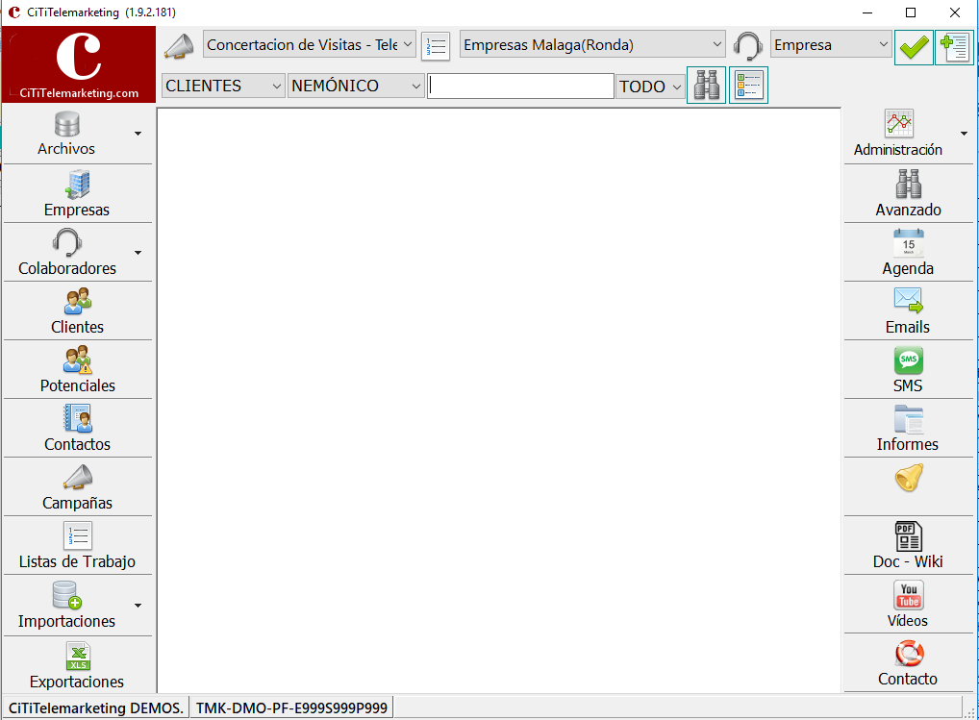979x720 pixels.
Task: Open Contacto lifebuoy support
Action: point(909,663)
